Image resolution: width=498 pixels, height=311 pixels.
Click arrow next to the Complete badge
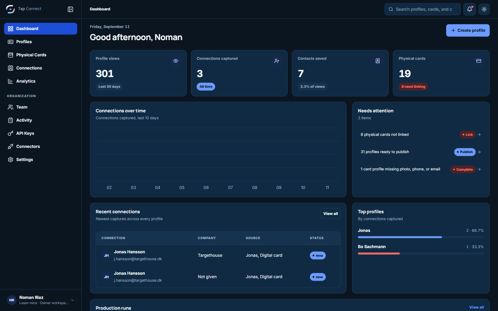click(479, 169)
